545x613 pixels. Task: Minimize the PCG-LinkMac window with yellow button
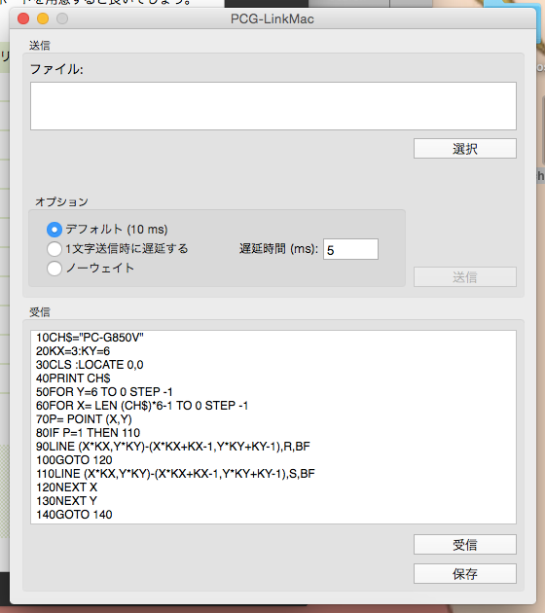click(x=43, y=18)
